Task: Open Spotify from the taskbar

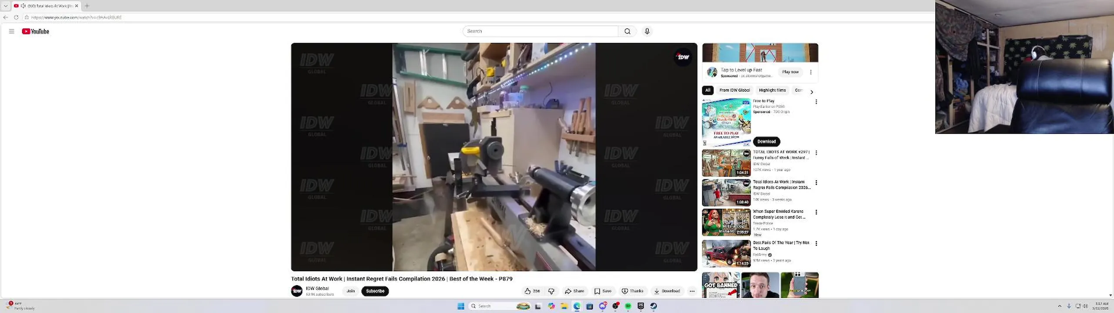Action: pos(628,306)
